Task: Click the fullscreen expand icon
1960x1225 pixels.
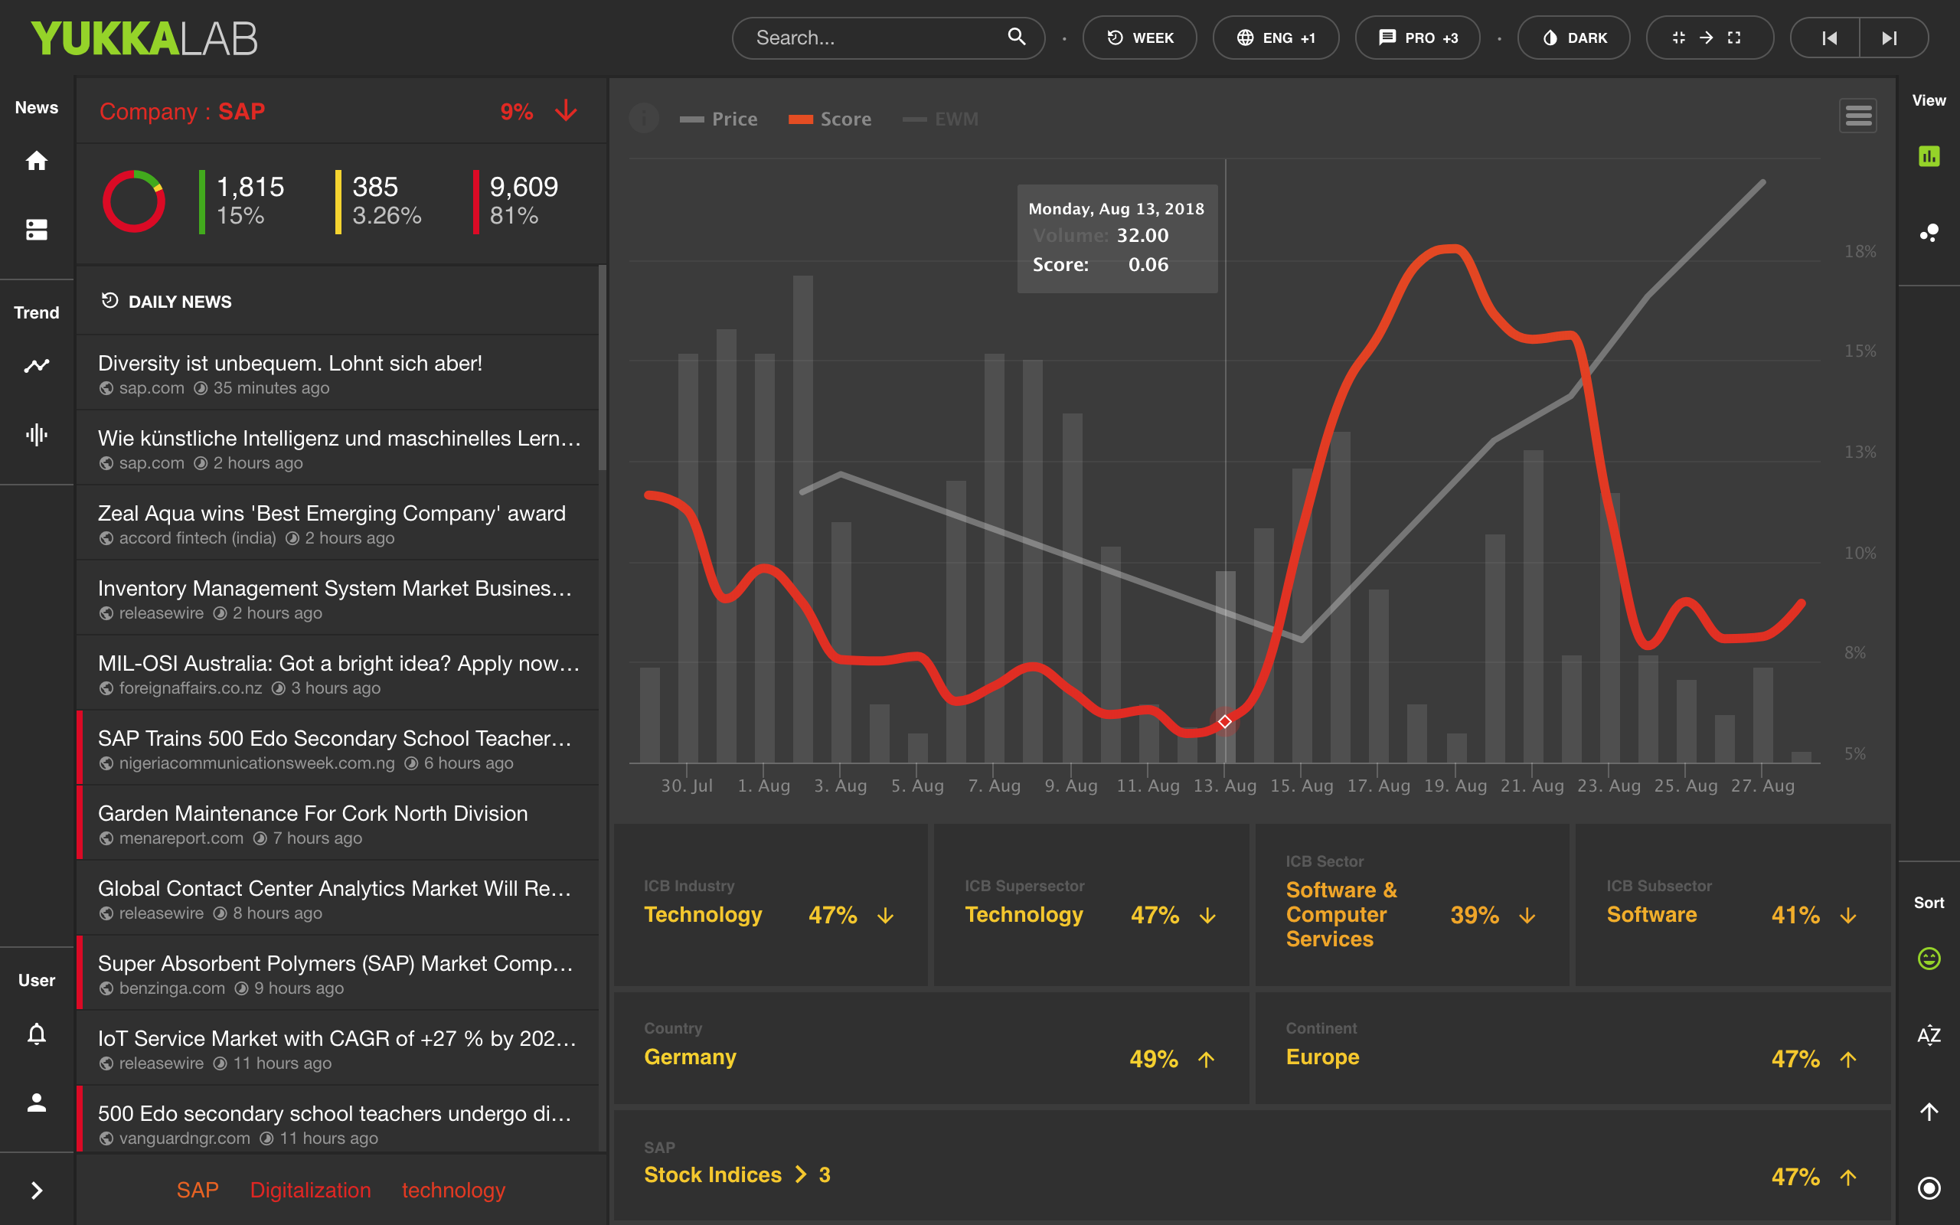Action: (x=1734, y=38)
